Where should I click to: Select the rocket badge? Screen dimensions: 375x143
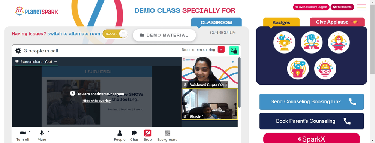(339, 43)
